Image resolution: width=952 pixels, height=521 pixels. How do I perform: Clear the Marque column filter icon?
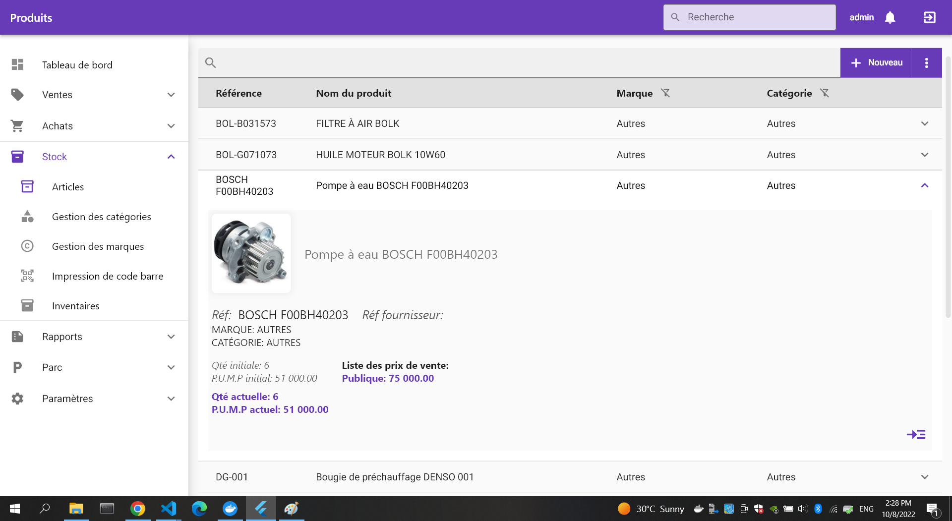(665, 93)
